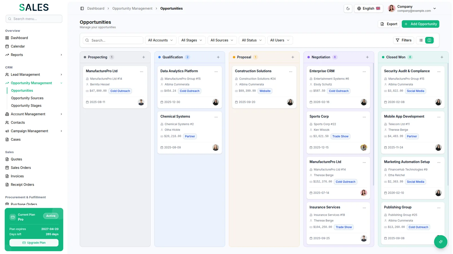453x254 pixels.
Task: Open Dashboard in sidebar
Action: pyautogui.click(x=34, y=38)
